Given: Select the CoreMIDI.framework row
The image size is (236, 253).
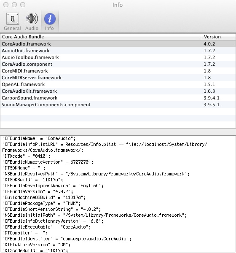Looking at the screenshot, I should pos(118,71).
